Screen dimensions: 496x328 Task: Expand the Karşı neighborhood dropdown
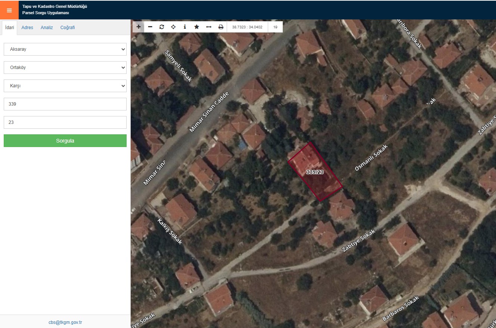click(x=65, y=86)
